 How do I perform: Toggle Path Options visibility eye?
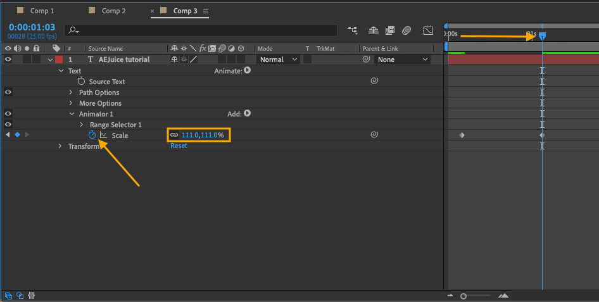pyautogui.click(x=8, y=92)
